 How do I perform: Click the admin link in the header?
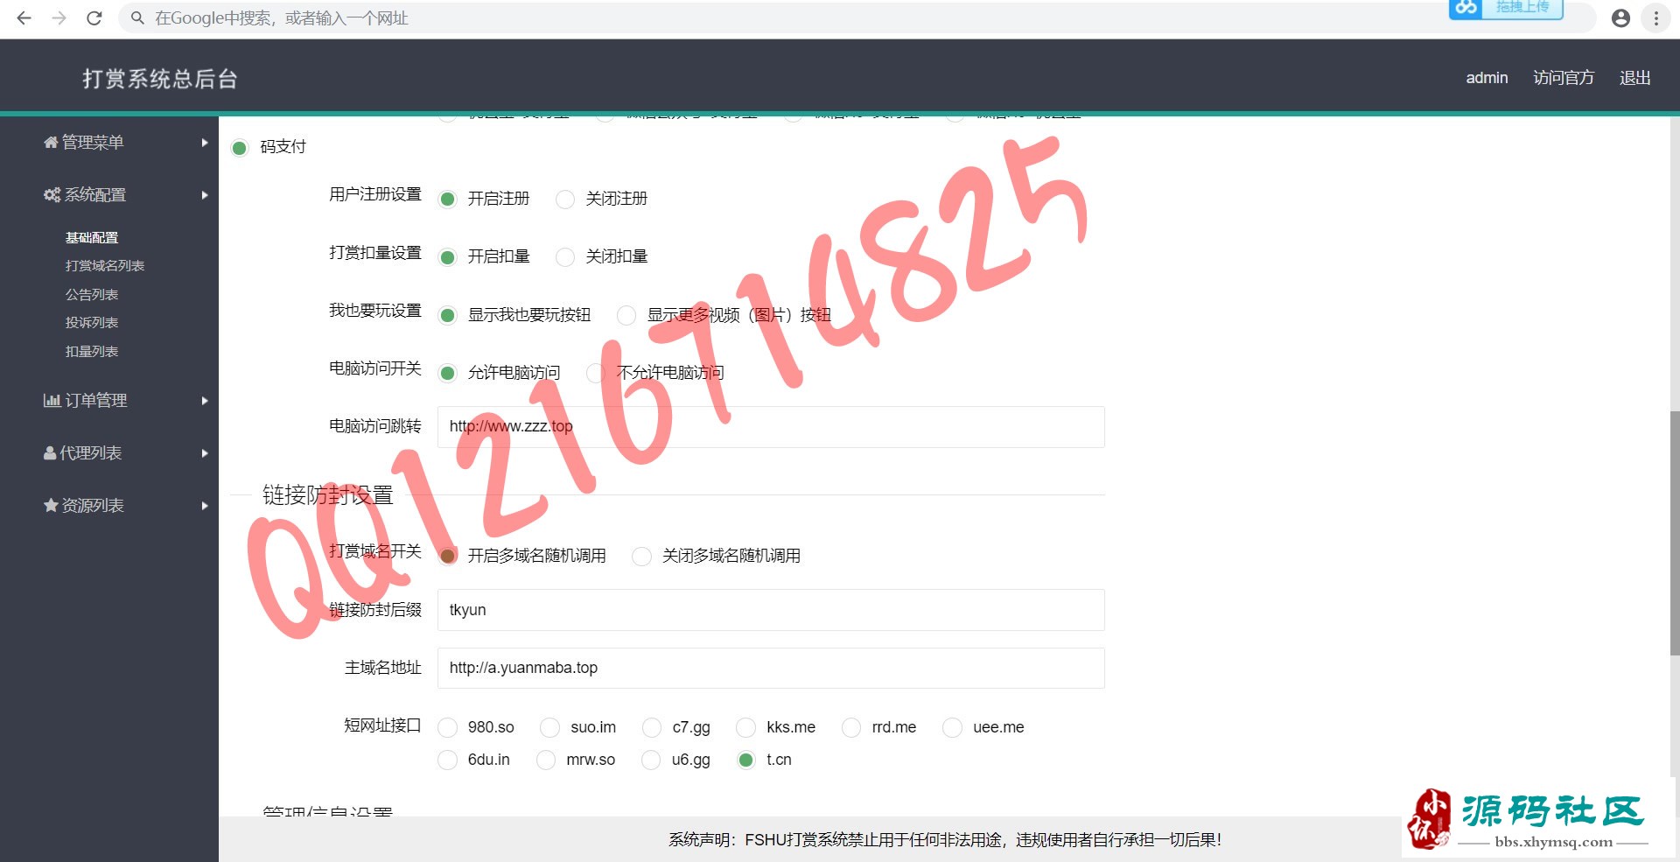(1487, 78)
